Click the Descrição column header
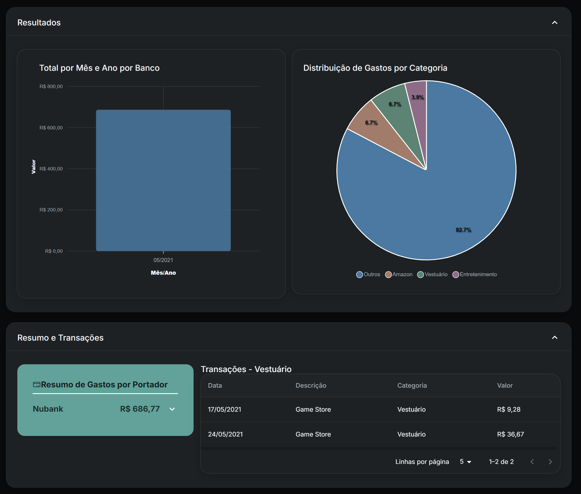This screenshot has height=494, width=581. tap(311, 385)
